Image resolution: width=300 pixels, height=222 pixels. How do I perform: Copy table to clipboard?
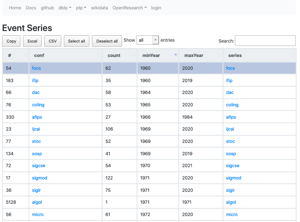pyautogui.click(x=11, y=41)
